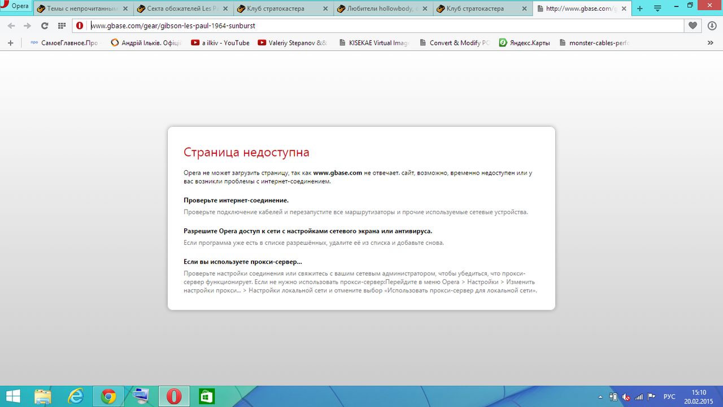Expand hidden bookmarks with double chevron
The width and height of the screenshot is (723, 407).
tap(711, 42)
